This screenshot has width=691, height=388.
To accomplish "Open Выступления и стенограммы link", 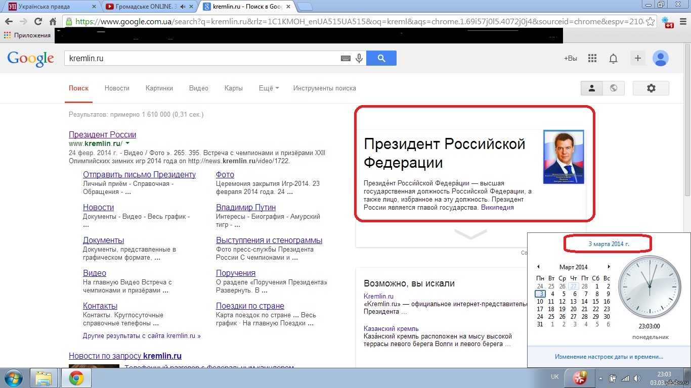I will click(x=269, y=240).
